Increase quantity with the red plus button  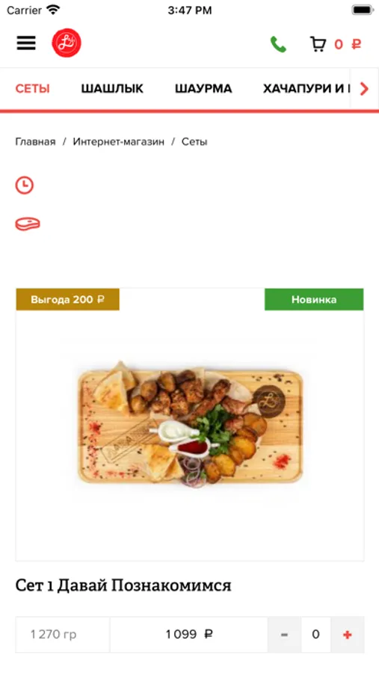coord(348,634)
